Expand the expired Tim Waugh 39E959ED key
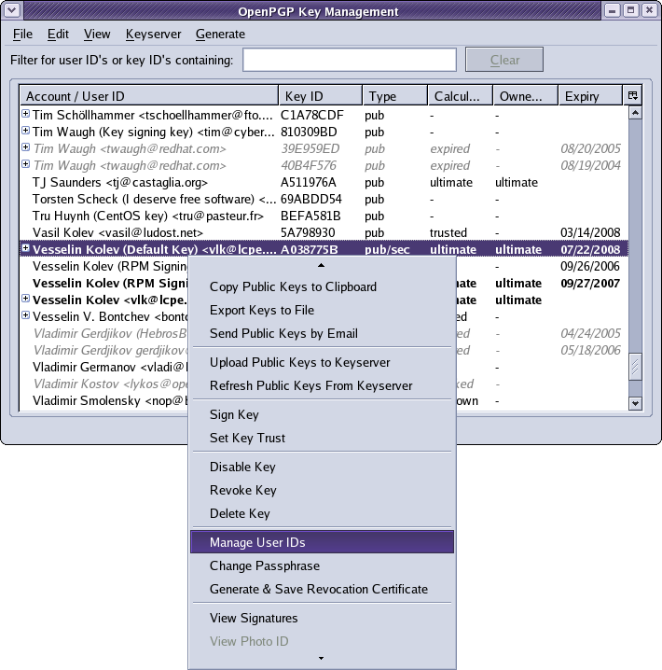This screenshot has width=662, height=670. point(25,147)
